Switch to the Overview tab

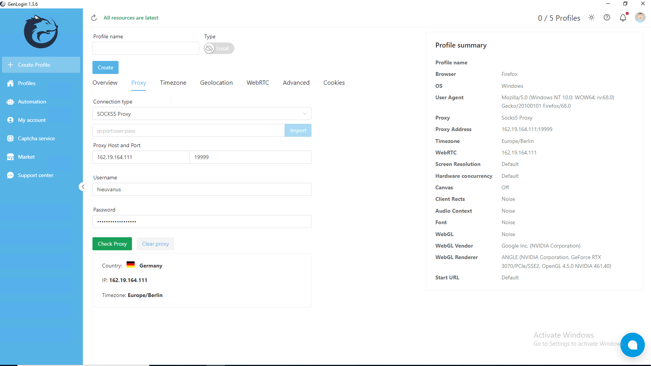[105, 83]
